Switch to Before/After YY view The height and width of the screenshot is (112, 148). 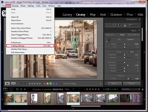[x=13, y=84]
